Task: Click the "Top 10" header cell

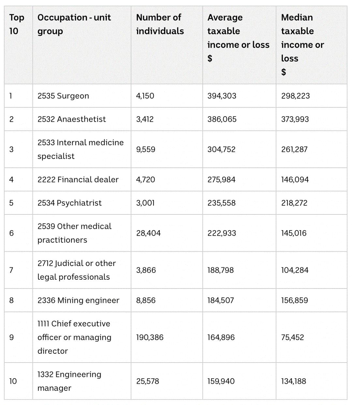Action: pyautogui.click(x=17, y=24)
